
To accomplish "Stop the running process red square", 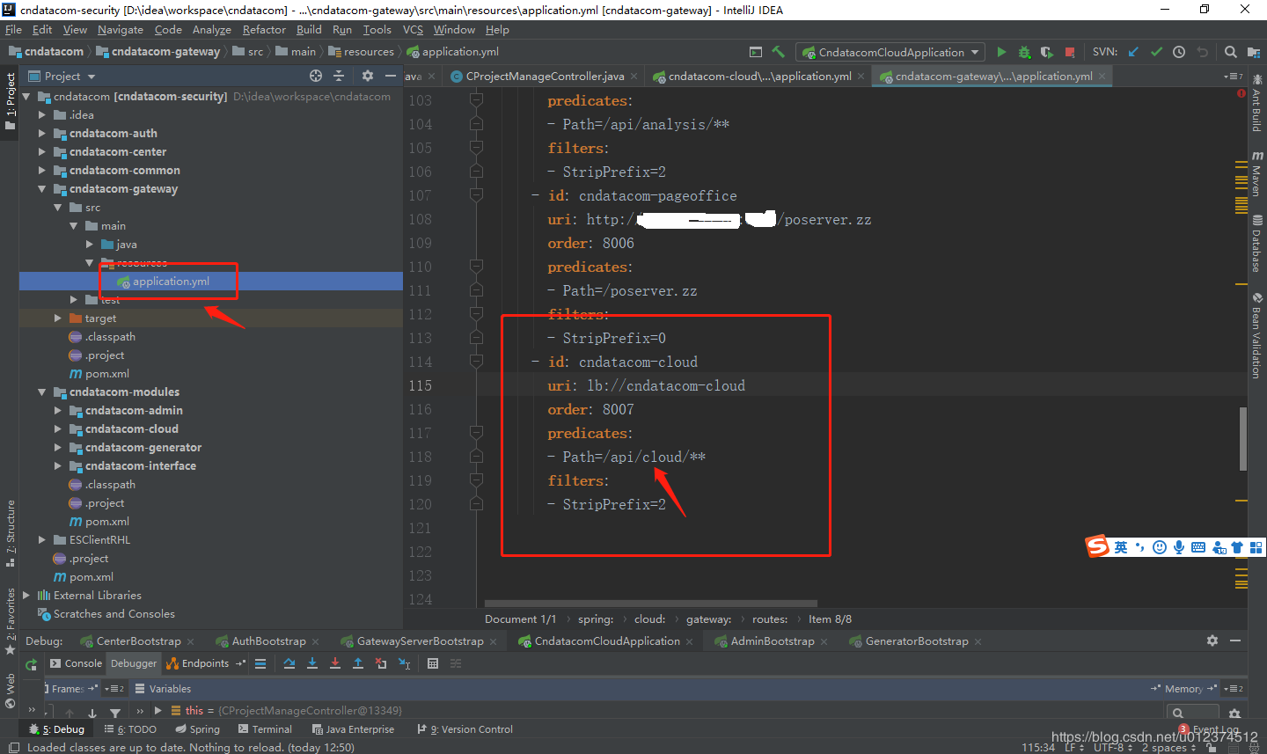I will (1070, 52).
